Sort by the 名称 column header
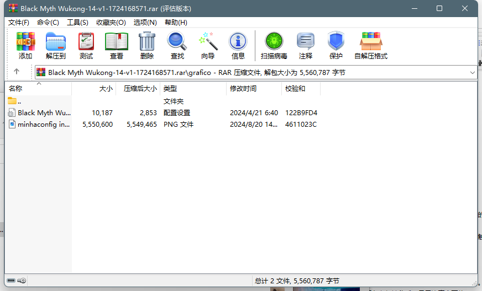This screenshot has width=482, height=291. [x=39, y=89]
